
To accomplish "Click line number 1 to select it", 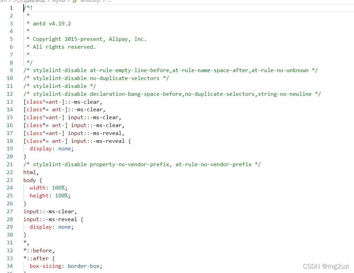I will pyautogui.click(x=11, y=8).
